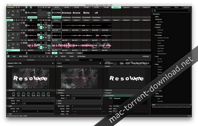Toggle Bypass B on Layer 3

13,24
